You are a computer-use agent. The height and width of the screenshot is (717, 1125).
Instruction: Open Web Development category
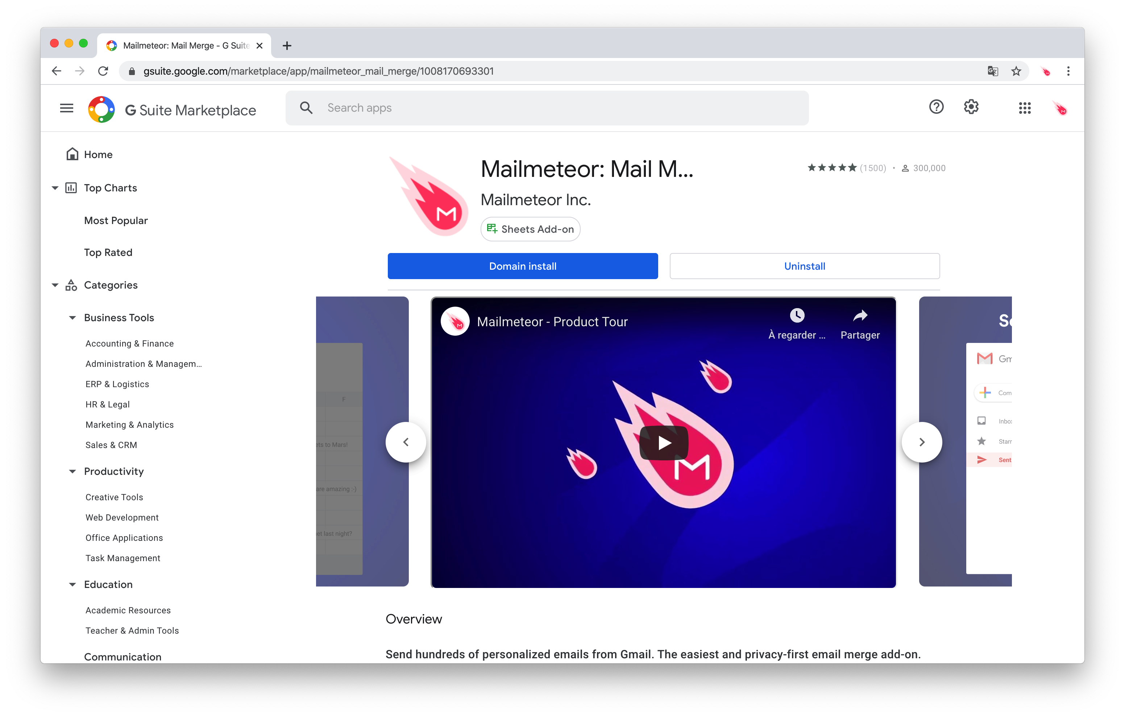(x=122, y=517)
